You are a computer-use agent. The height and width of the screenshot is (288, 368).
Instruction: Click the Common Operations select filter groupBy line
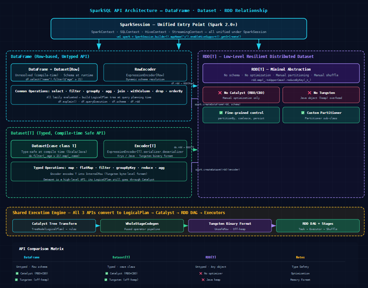pos(99,91)
